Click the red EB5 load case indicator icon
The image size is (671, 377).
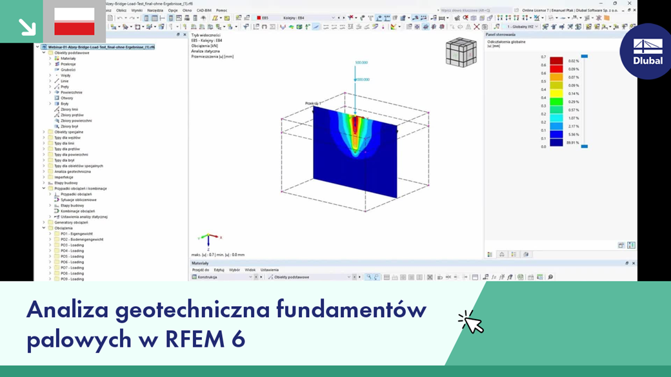coord(260,17)
